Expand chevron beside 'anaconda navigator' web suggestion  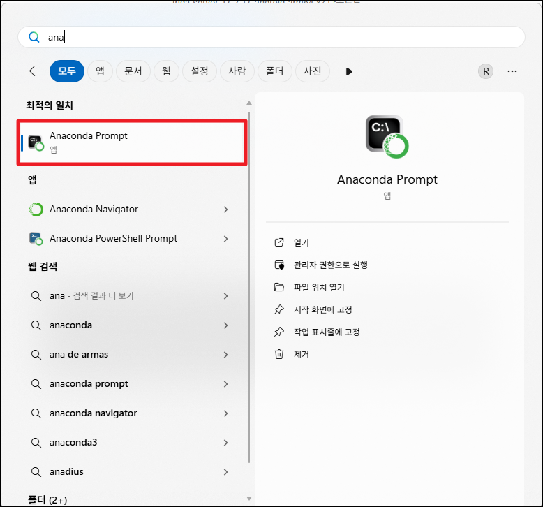click(x=225, y=413)
